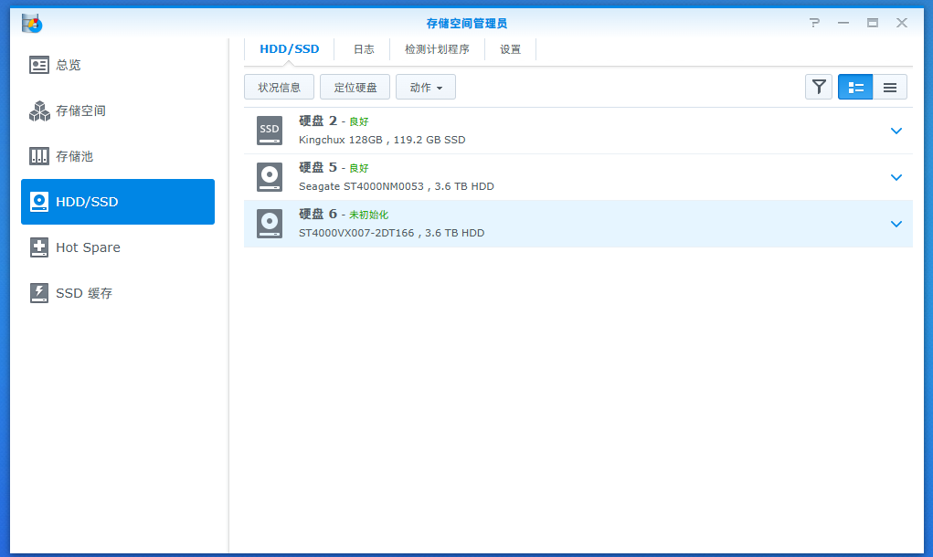933x557 pixels.
Task: Click the Hot Spare plus icon
Action: [x=39, y=247]
